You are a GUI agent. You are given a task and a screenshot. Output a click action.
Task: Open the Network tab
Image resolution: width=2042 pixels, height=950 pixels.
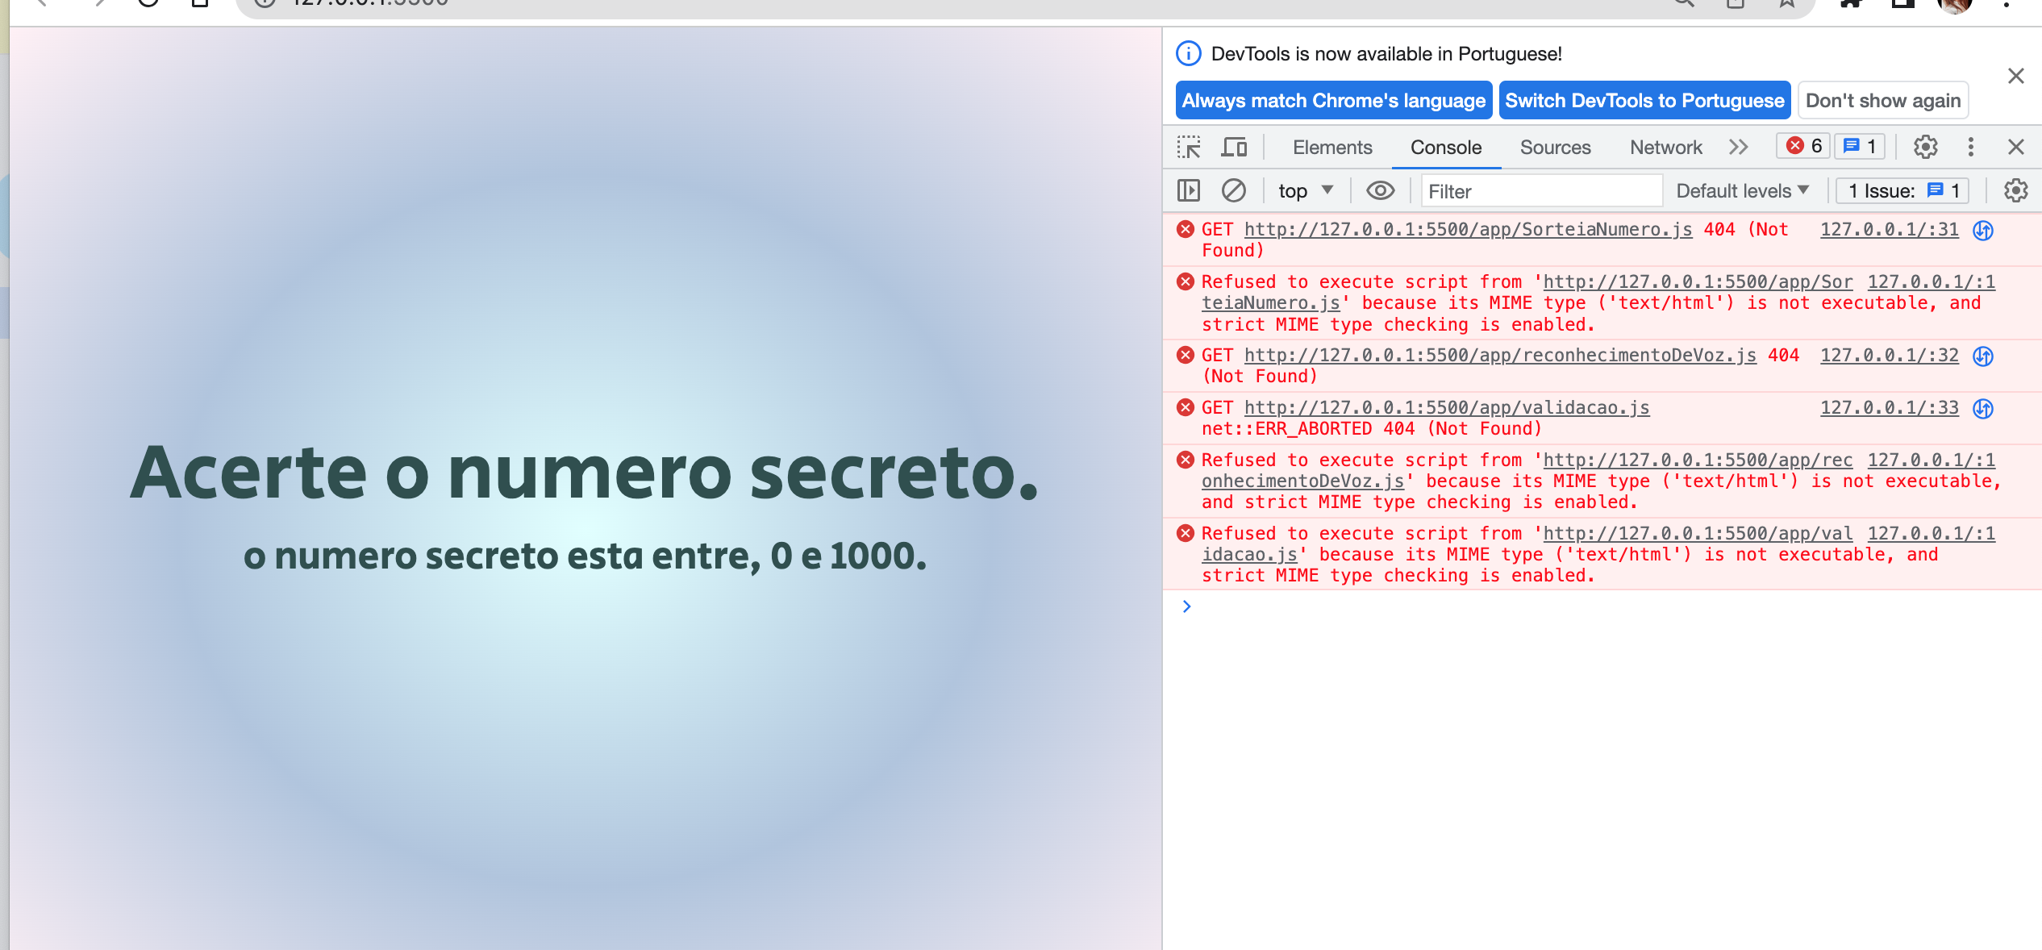(1666, 148)
